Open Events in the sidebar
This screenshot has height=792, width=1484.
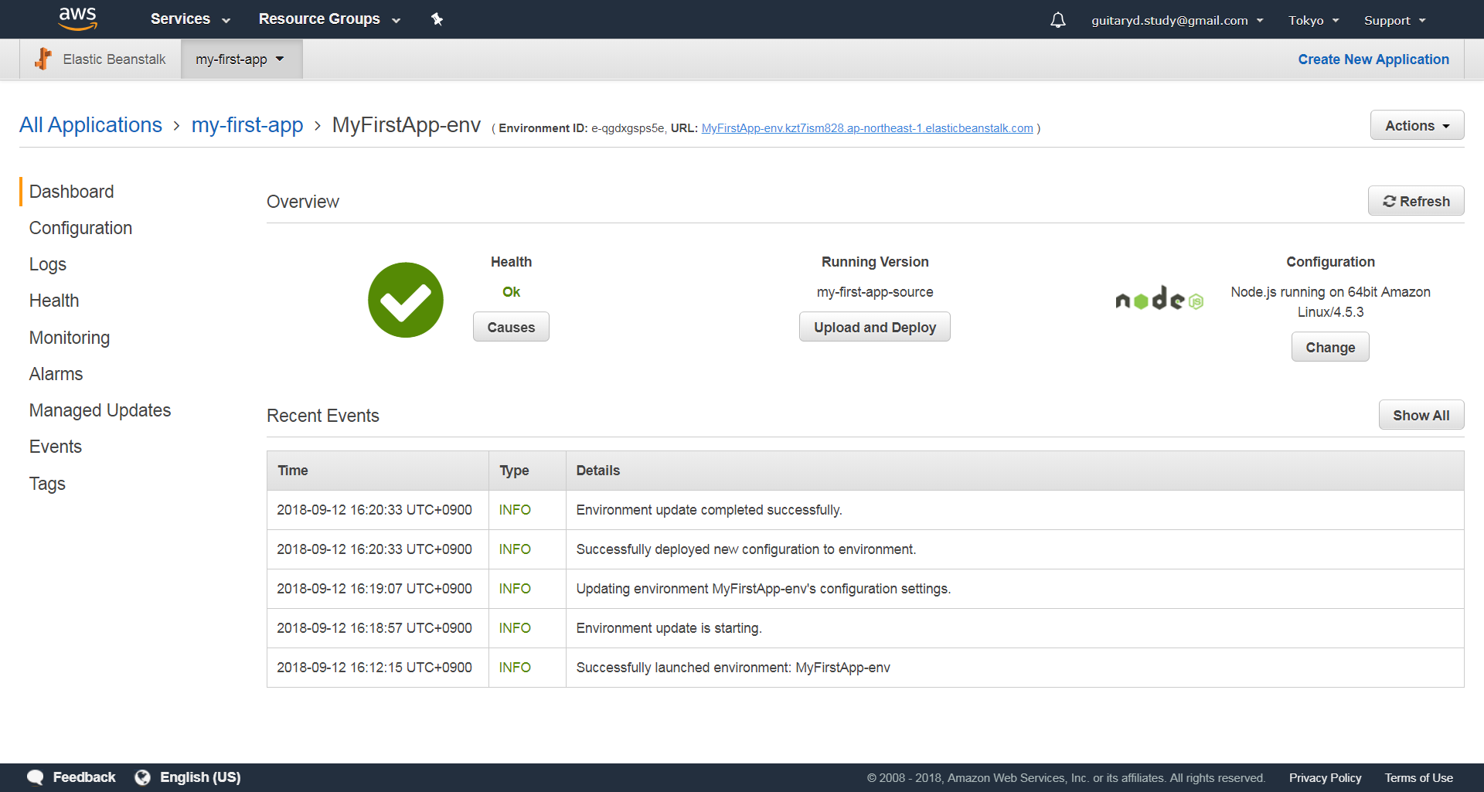point(56,447)
